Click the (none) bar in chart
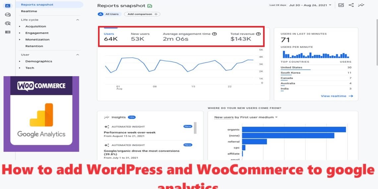 288,136
